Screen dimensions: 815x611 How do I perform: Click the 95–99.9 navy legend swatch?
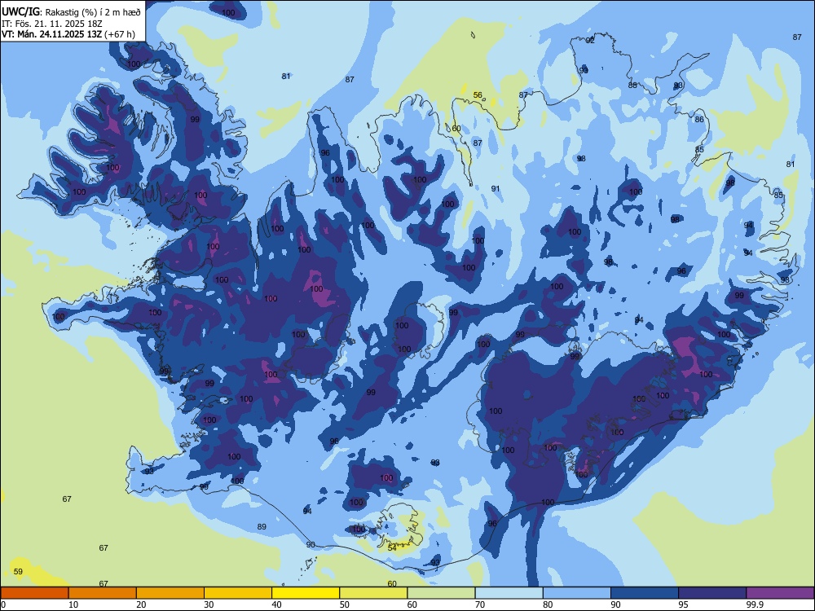point(712,593)
